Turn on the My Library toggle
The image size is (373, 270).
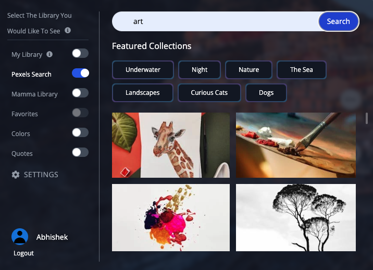pyautogui.click(x=80, y=53)
